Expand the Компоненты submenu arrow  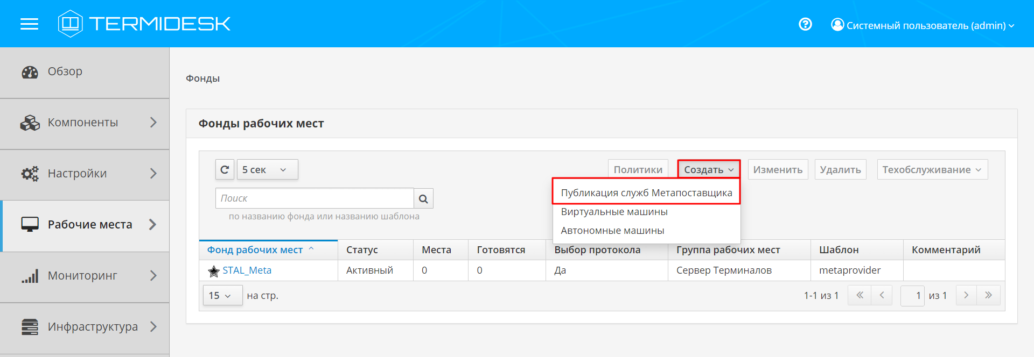[x=153, y=123]
